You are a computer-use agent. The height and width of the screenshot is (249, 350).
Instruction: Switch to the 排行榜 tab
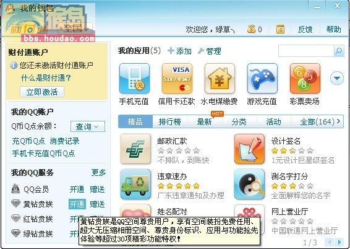[x=169, y=122]
